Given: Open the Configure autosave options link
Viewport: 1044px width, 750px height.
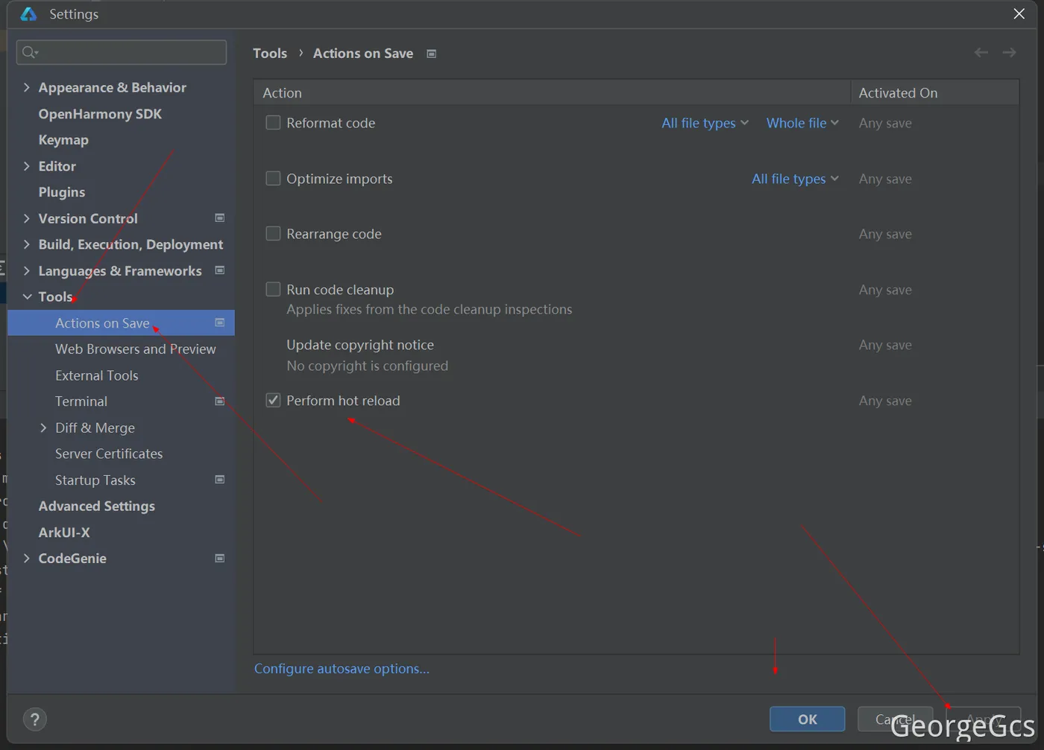Looking at the screenshot, I should pyautogui.click(x=342, y=669).
